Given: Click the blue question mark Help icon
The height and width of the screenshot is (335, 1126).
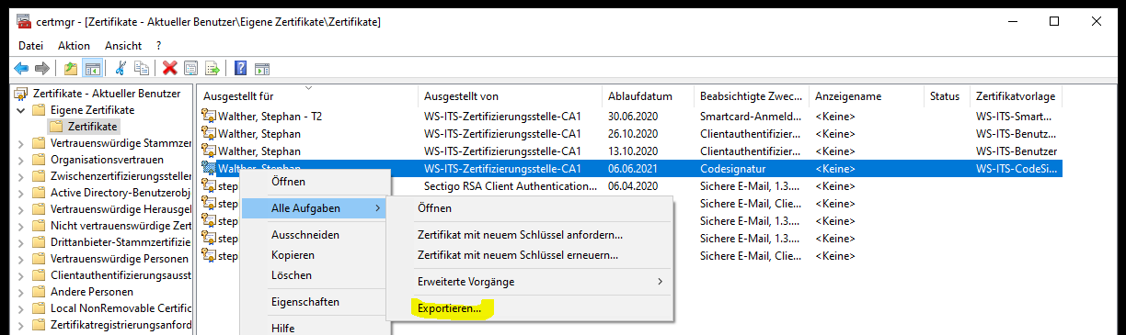Looking at the screenshot, I should (240, 68).
